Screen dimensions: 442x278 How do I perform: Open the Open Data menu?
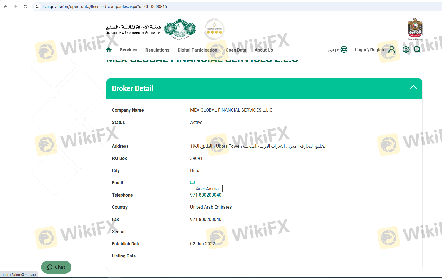tap(236, 50)
